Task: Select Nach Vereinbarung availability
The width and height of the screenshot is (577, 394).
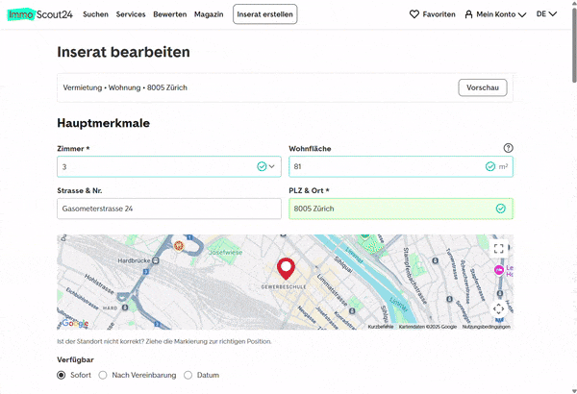Action: [103, 375]
